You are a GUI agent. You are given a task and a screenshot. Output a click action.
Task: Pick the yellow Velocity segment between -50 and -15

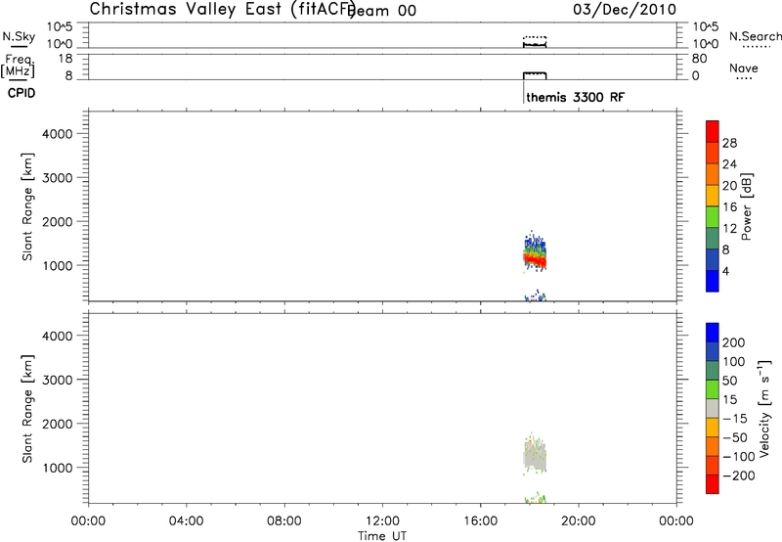tap(713, 428)
